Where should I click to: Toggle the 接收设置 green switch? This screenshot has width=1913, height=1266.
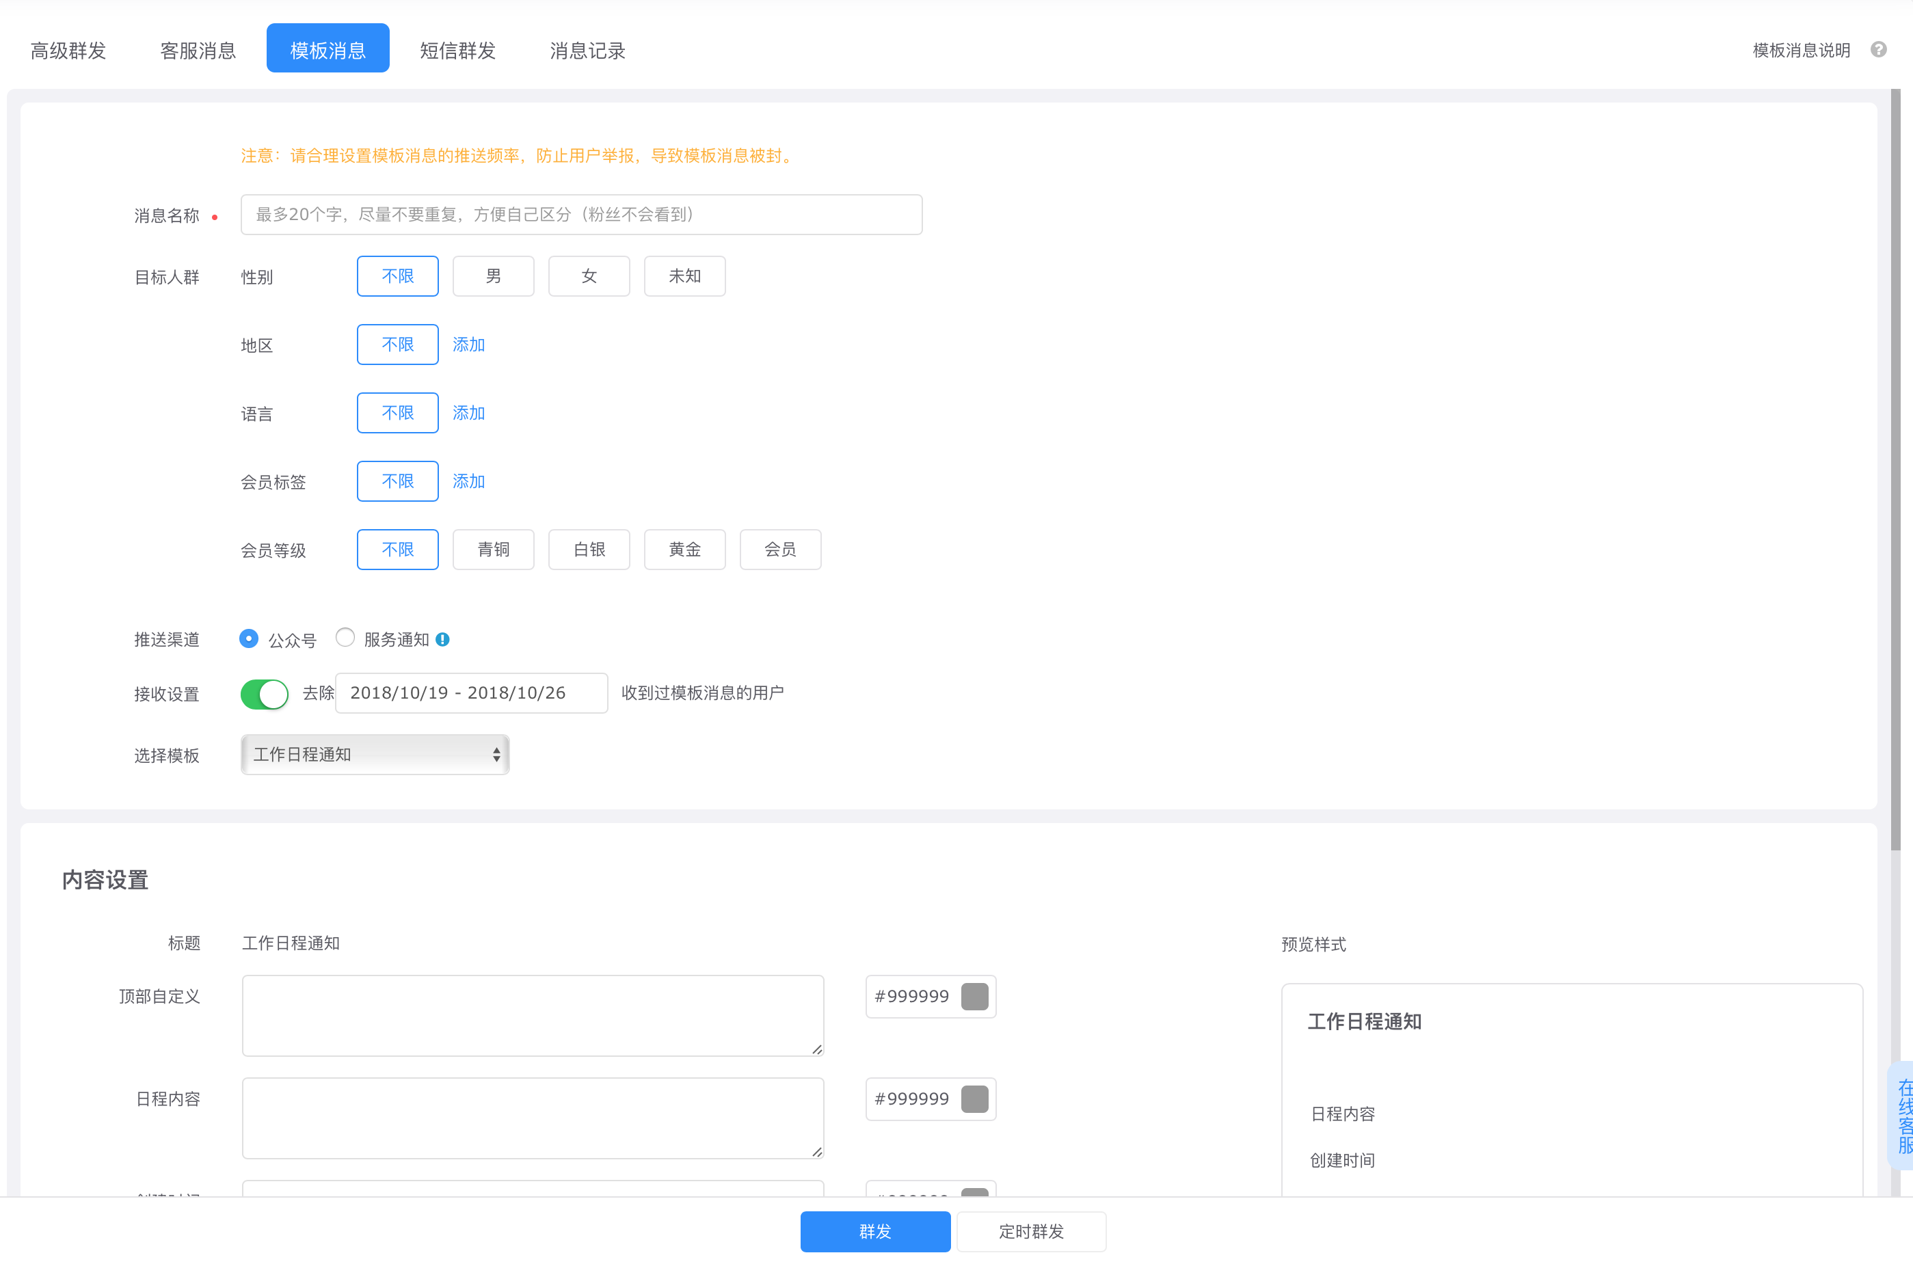[x=264, y=694]
